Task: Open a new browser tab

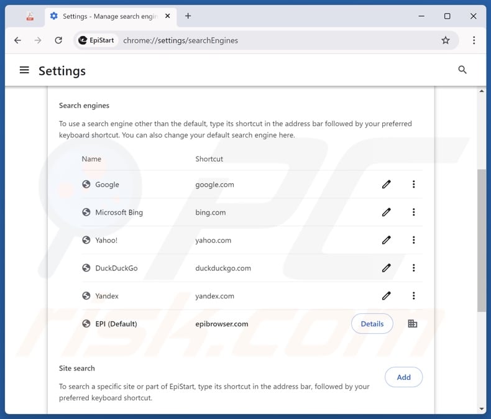Action: point(188,16)
